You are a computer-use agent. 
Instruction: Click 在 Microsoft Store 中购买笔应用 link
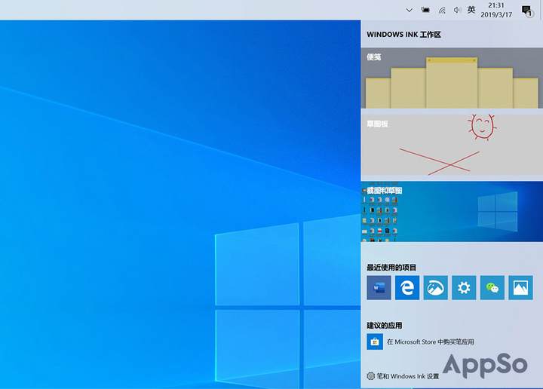pyautogui.click(x=431, y=342)
